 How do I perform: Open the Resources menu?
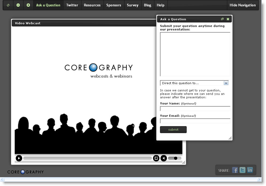[x=92, y=5]
